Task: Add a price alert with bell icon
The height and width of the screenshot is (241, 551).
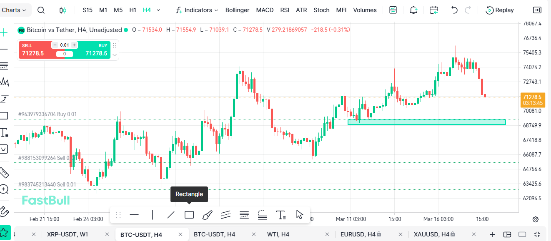Action: 413,10
